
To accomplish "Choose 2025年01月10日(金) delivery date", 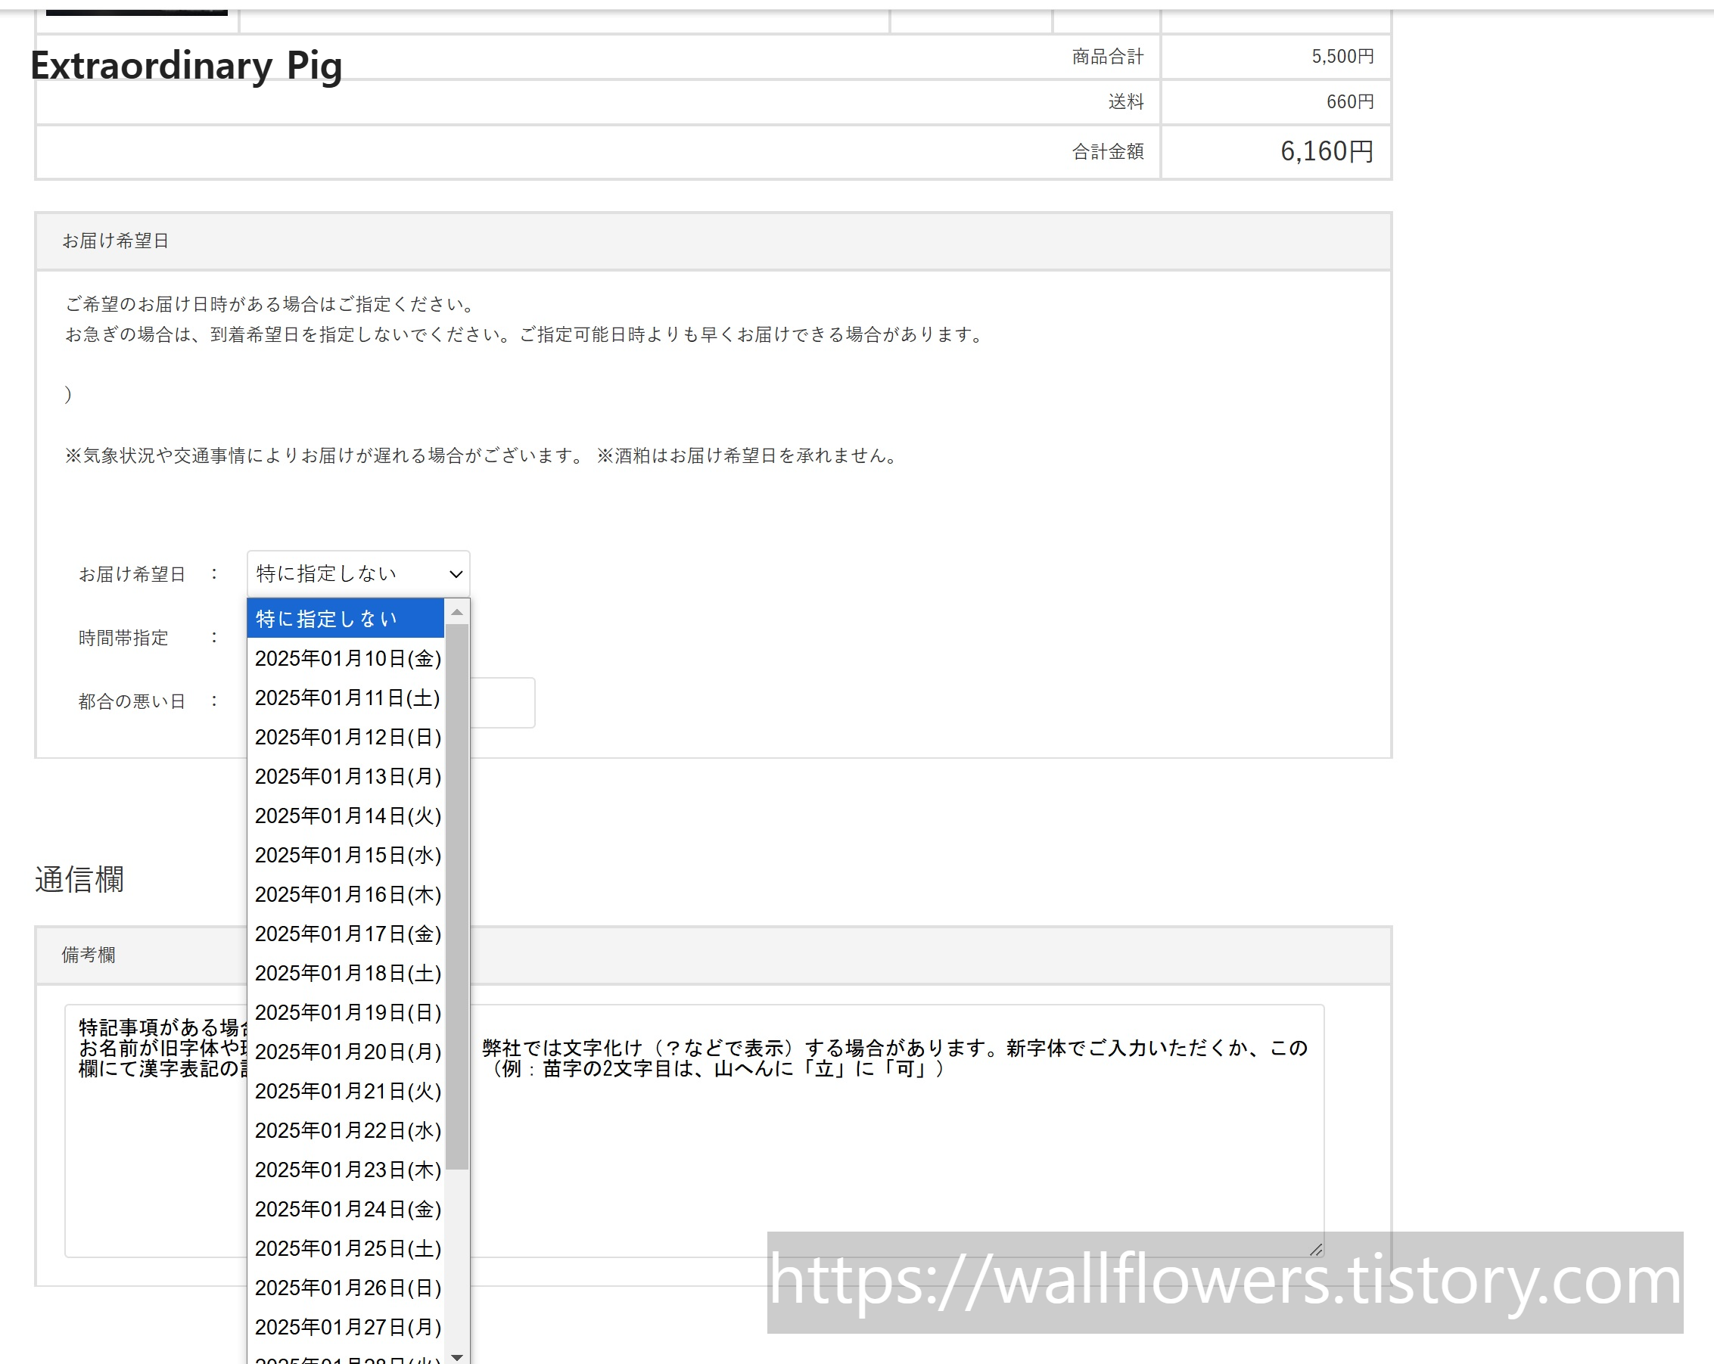I will [347, 658].
